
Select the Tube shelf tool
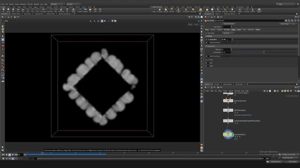click(13, 10)
